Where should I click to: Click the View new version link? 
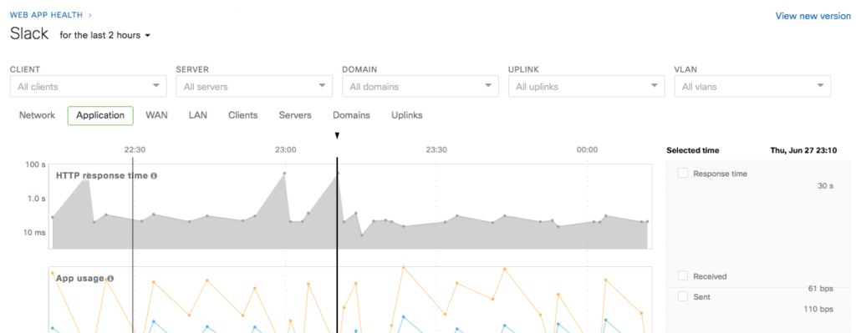click(813, 16)
